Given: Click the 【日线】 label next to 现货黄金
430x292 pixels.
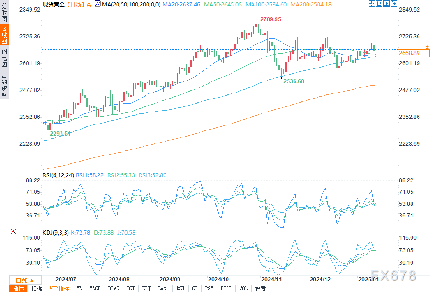Looking at the screenshot, I should point(74,4).
